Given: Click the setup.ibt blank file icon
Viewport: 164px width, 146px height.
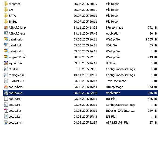Looking at the screenshot, I should click(6, 99).
